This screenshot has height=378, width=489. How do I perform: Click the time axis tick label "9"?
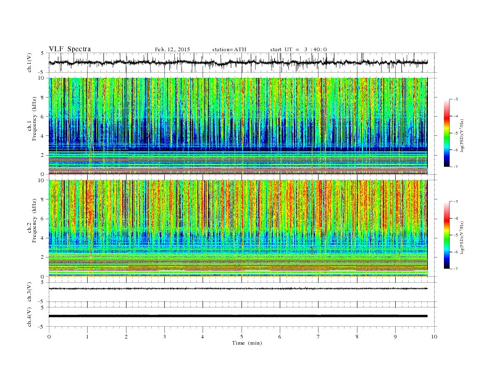click(x=395, y=337)
